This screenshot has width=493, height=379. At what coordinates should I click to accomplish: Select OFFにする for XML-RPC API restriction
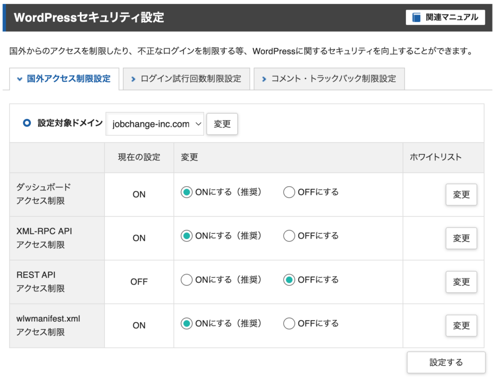(x=289, y=236)
